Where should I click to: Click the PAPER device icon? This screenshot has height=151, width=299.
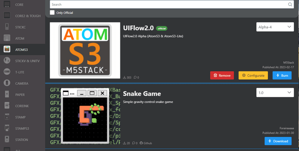coord(7,94)
